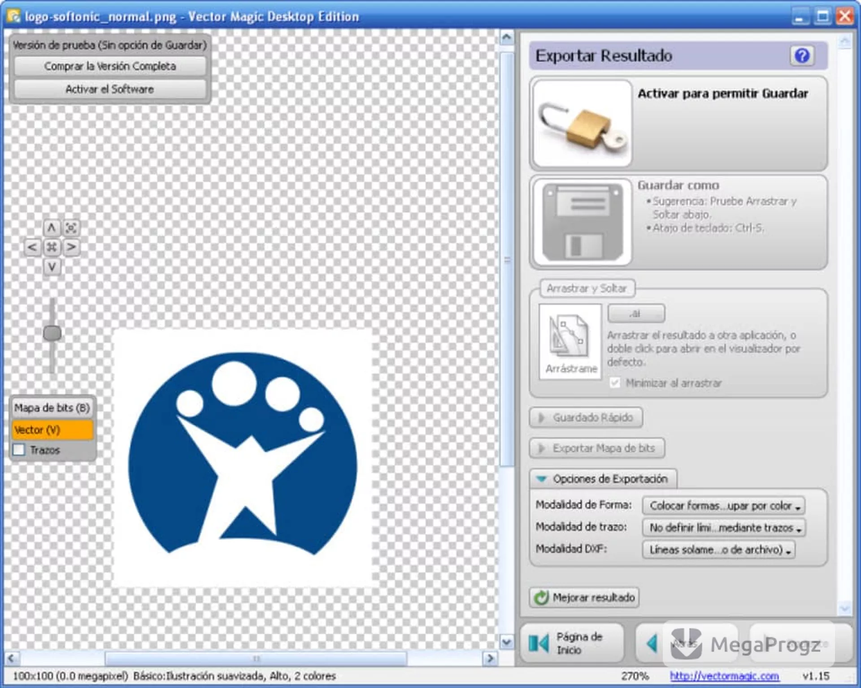Pan view down with the arrow button
This screenshot has width=861, height=688.
coord(52,267)
